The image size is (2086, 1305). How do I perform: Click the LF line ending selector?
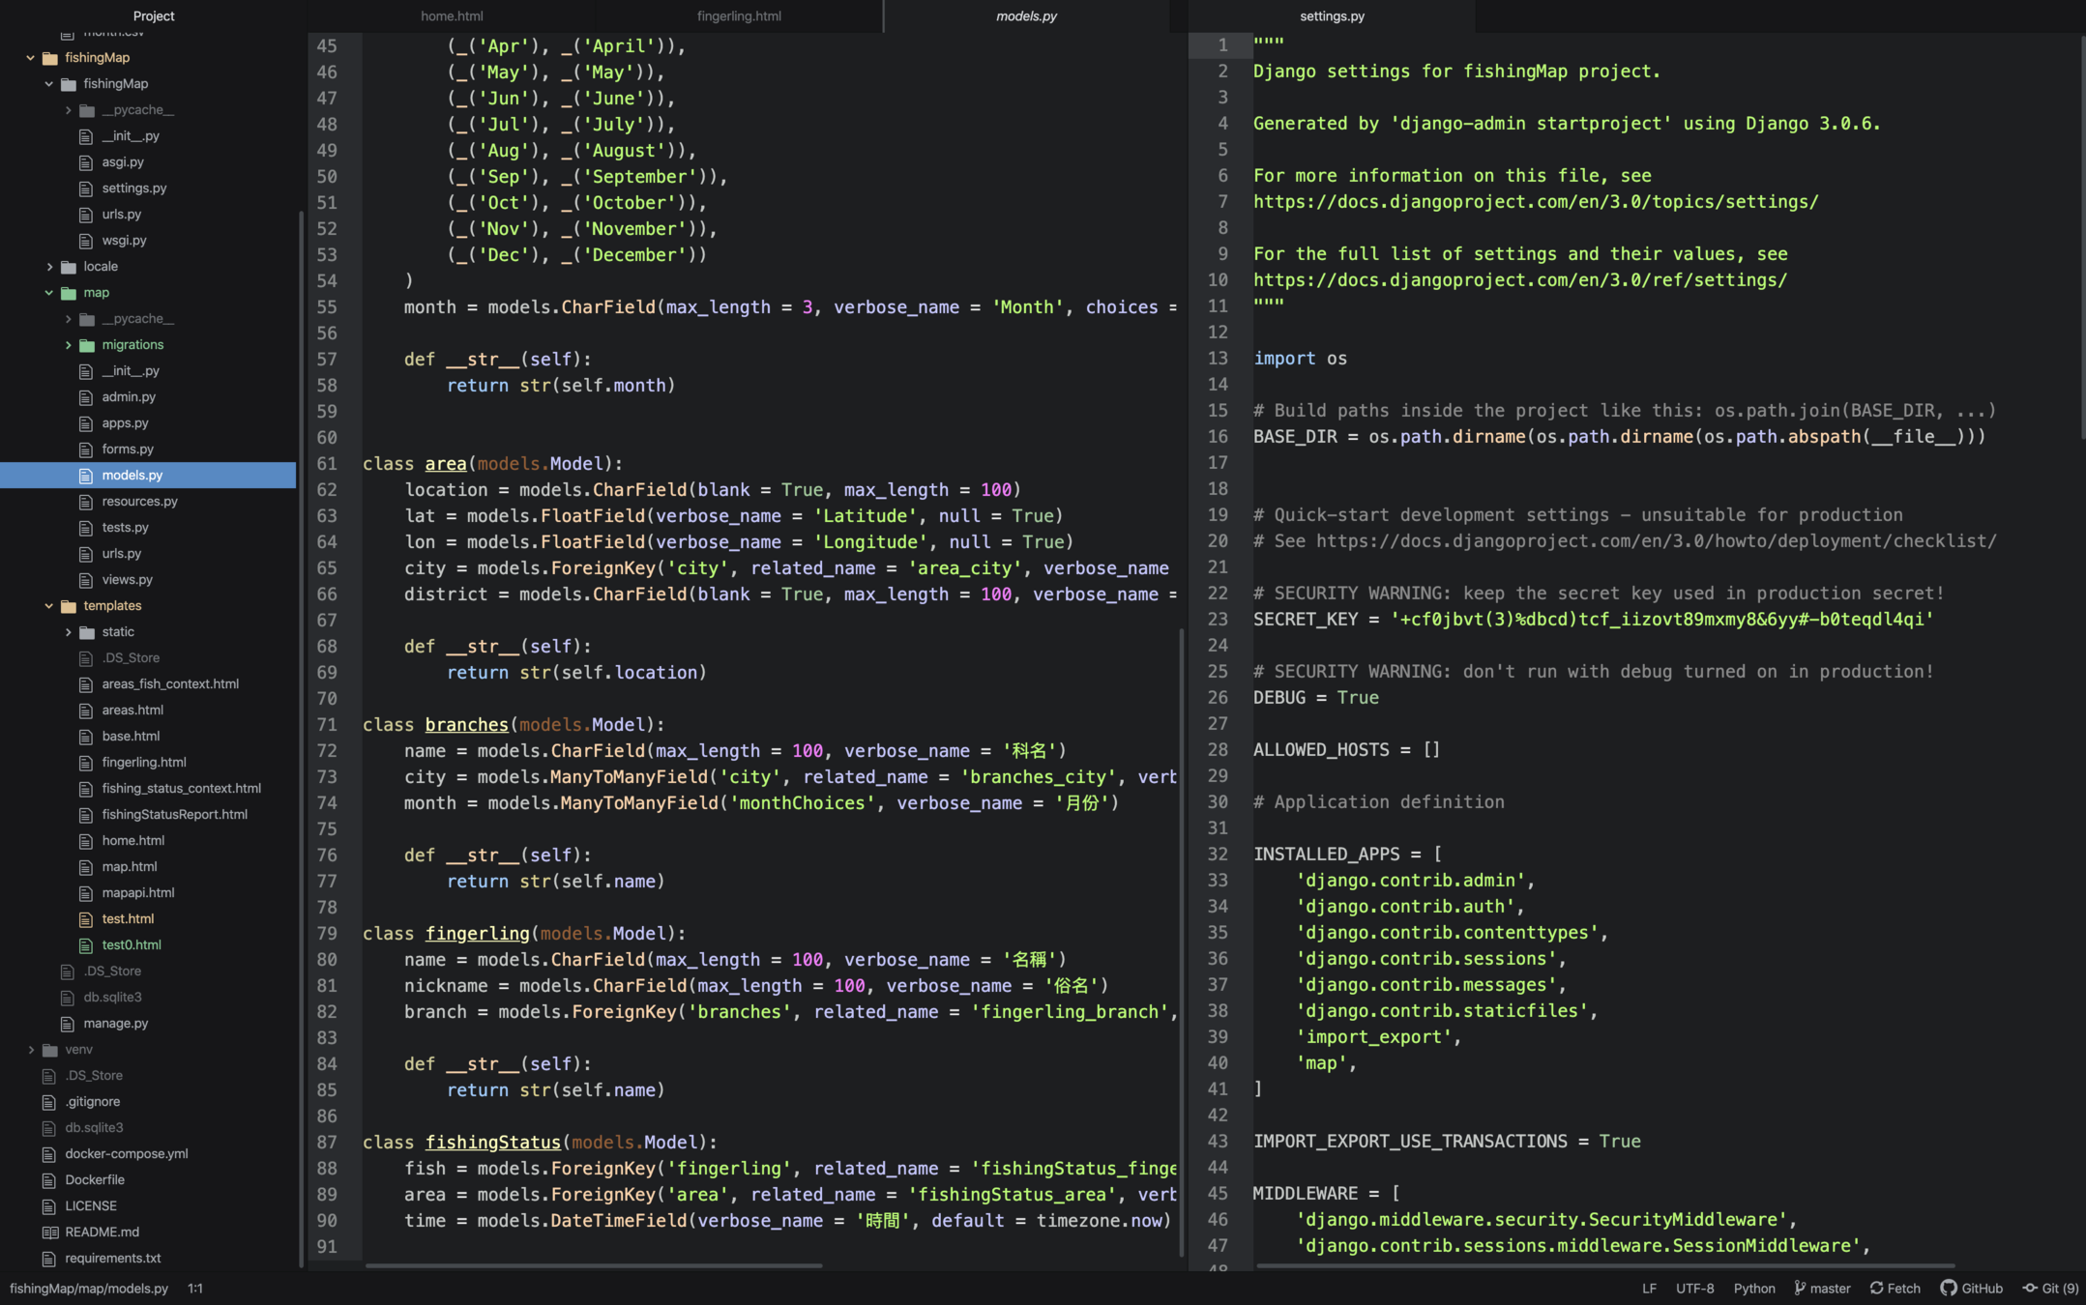pyautogui.click(x=1649, y=1288)
